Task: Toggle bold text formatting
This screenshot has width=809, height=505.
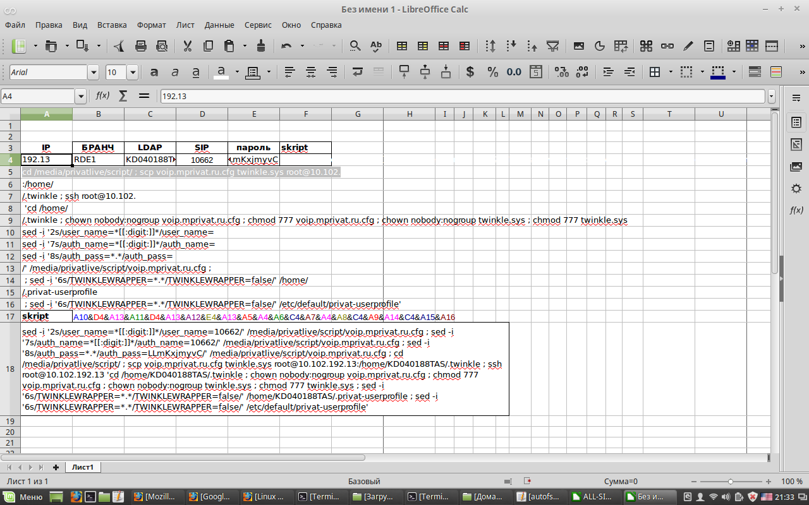Action: [154, 72]
